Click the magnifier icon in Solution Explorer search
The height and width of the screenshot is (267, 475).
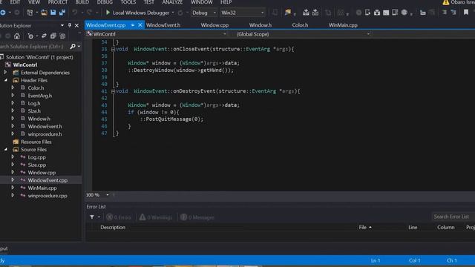click(73, 46)
